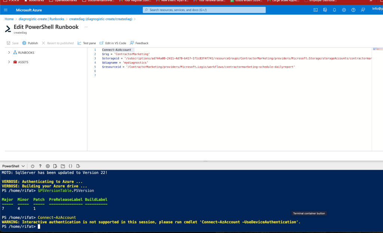Restart Cloud Shell with power icon

point(33,166)
